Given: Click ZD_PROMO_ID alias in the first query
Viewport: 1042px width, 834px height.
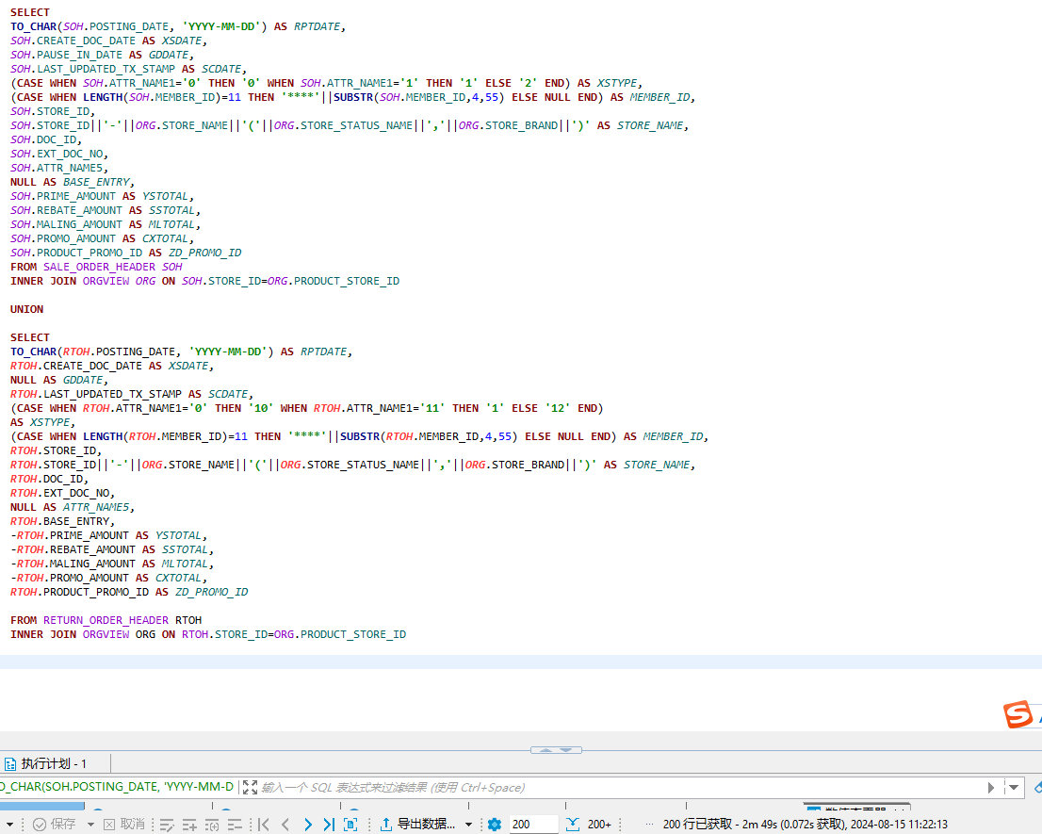Looking at the screenshot, I should (x=204, y=253).
